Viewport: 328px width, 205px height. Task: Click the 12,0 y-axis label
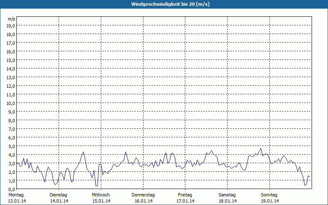coord(11,86)
